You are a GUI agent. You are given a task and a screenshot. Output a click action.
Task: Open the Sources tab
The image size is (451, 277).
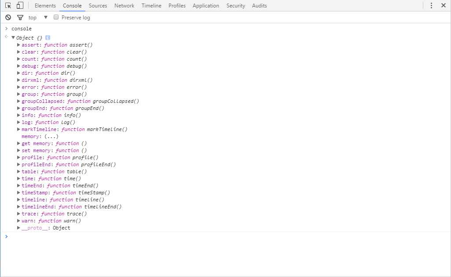(x=98, y=5)
